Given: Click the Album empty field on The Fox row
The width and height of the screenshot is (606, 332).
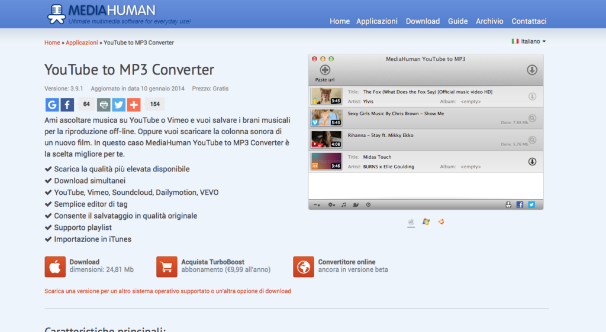Looking at the screenshot, I should (470, 102).
